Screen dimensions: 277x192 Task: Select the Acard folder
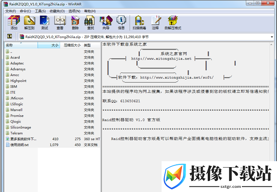53,58
